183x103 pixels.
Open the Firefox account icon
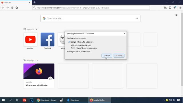(x=175, y=8)
